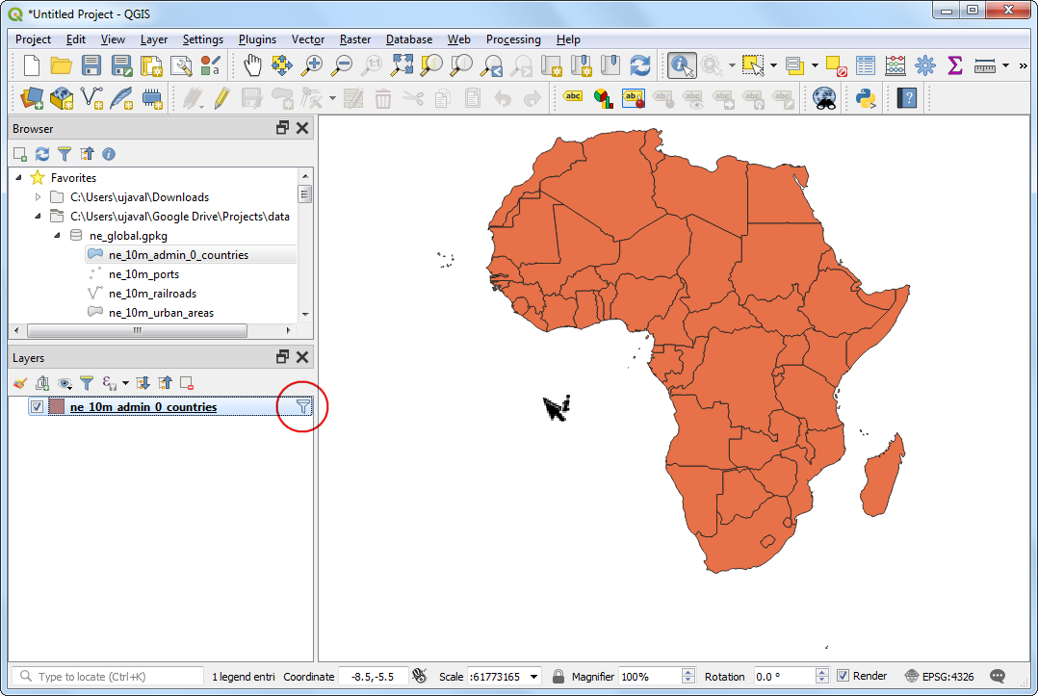Collapse the Favorites tree node

pos(19,178)
